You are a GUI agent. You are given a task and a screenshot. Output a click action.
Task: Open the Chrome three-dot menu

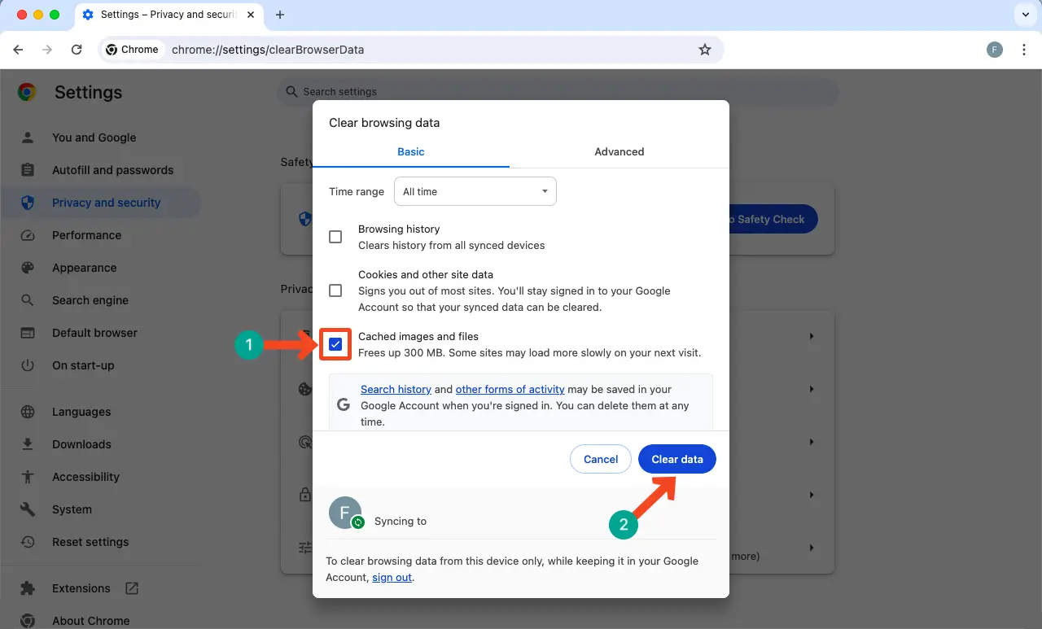[x=1024, y=50]
